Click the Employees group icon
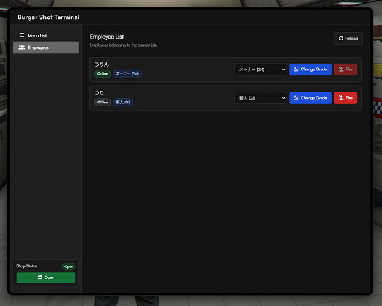The height and width of the screenshot is (306, 382). point(22,47)
